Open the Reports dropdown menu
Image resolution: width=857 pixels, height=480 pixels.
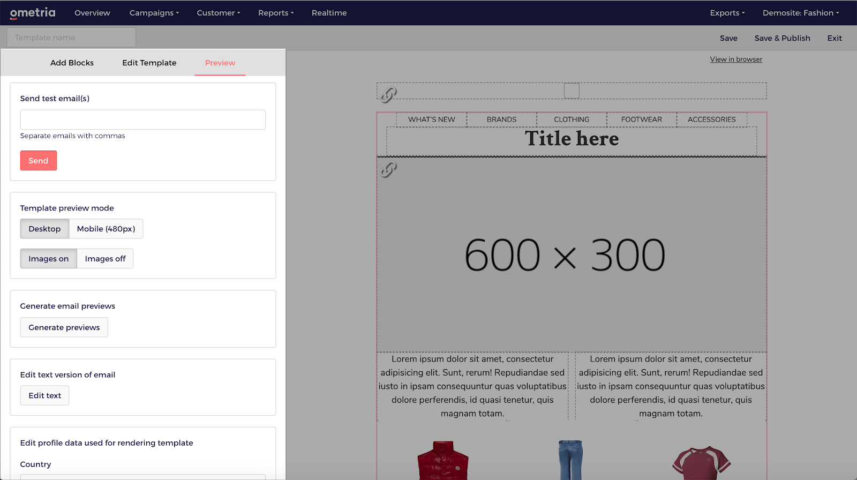click(x=276, y=13)
